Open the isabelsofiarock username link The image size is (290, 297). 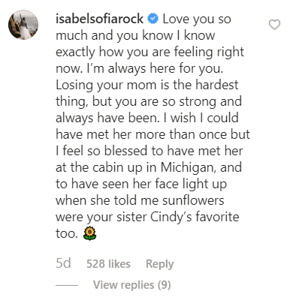pyautogui.click(x=99, y=19)
